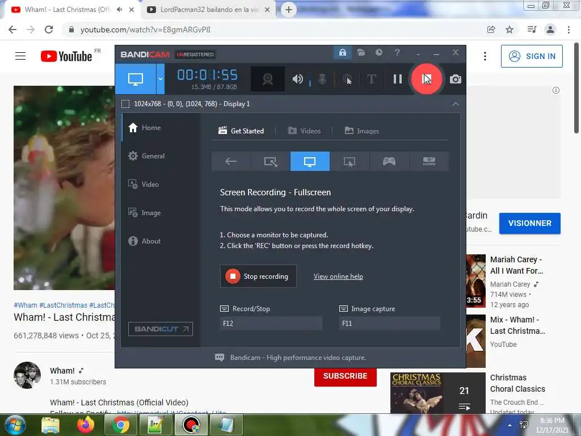Open Chrome media control icon
This screenshot has width=581, height=436.
532,30
